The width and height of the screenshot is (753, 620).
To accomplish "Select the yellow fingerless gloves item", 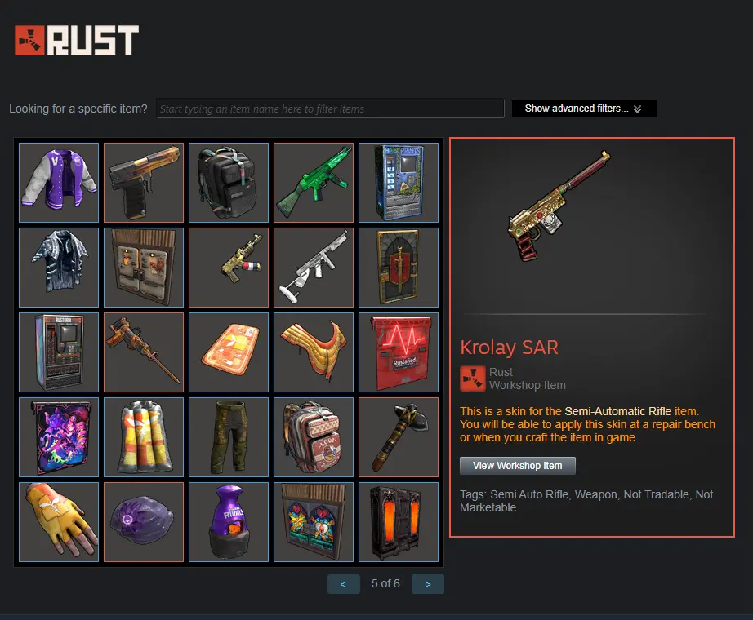I will pyautogui.click(x=59, y=522).
